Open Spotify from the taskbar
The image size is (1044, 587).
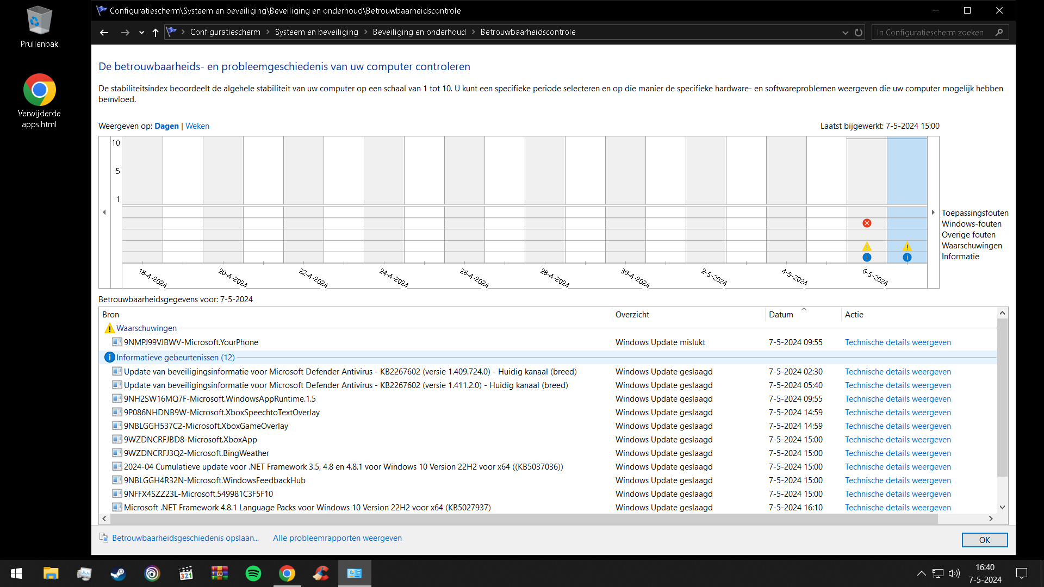[253, 573]
